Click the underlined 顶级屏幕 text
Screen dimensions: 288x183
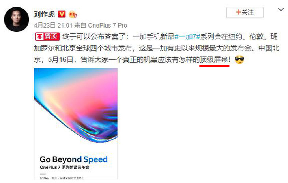[214, 60]
